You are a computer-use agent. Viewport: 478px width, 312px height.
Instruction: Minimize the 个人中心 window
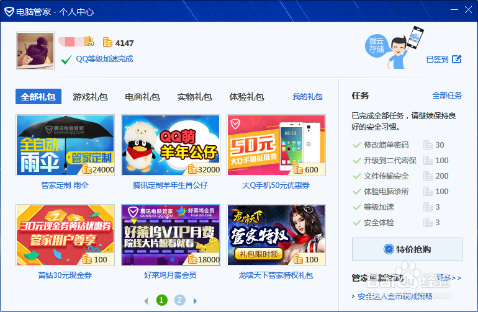[x=454, y=9]
